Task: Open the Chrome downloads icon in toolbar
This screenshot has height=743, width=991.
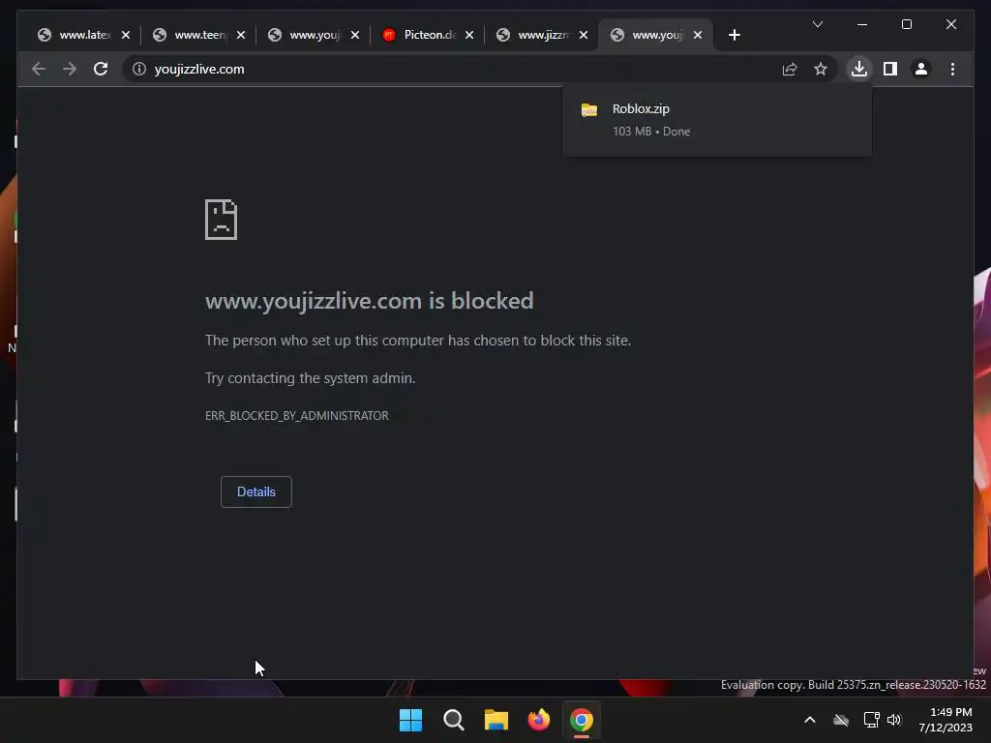Action: tap(859, 69)
